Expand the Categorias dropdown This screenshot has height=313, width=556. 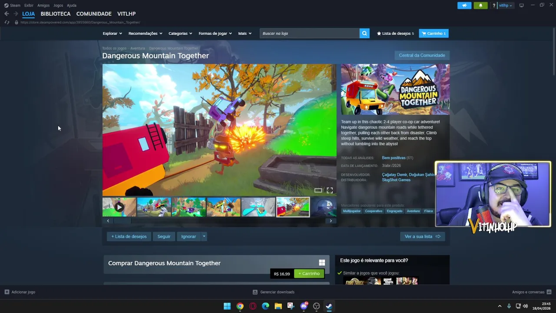180,33
